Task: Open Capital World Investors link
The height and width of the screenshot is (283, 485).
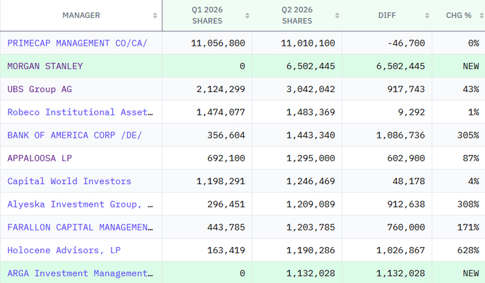Action: pyautogui.click(x=69, y=181)
